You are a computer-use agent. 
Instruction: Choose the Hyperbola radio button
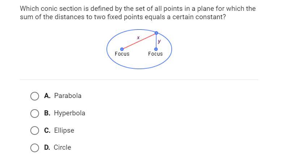pyautogui.click(x=35, y=113)
